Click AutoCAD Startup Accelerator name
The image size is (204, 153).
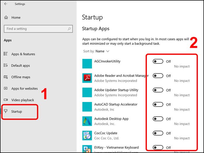click(116, 104)
